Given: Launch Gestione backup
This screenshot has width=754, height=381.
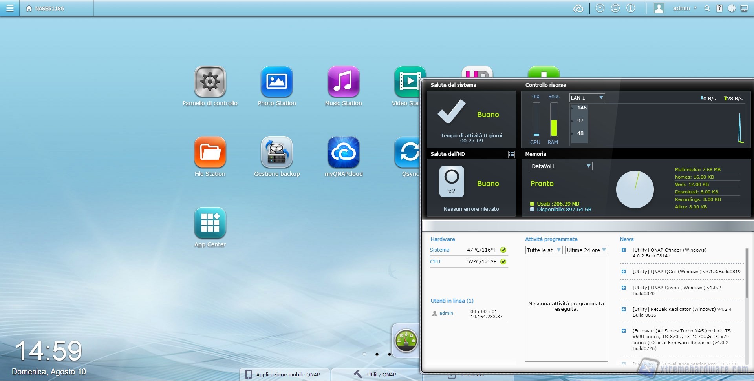Looking at the screenshot, I should (276, 152).
